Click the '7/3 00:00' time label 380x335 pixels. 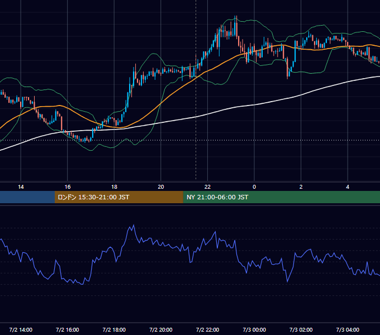click(254, 329)
